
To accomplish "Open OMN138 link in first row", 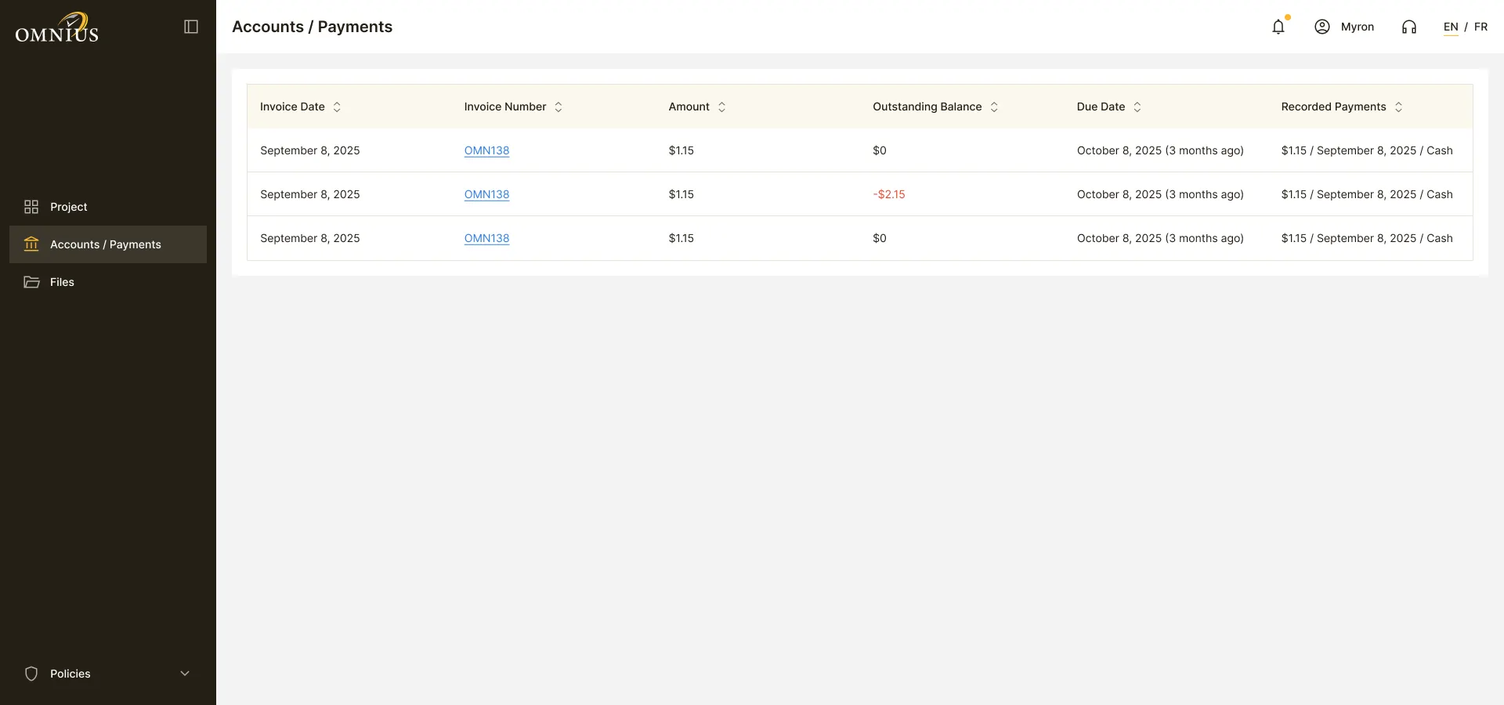I will 486,150.
